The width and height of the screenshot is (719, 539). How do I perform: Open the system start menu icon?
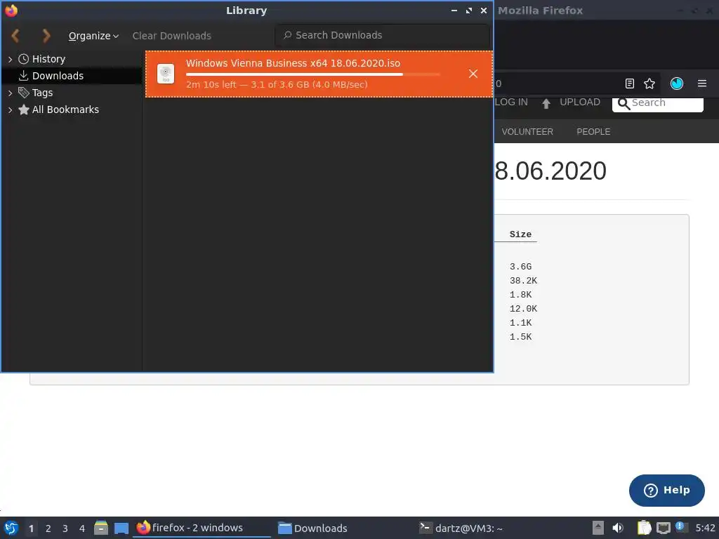11,528
